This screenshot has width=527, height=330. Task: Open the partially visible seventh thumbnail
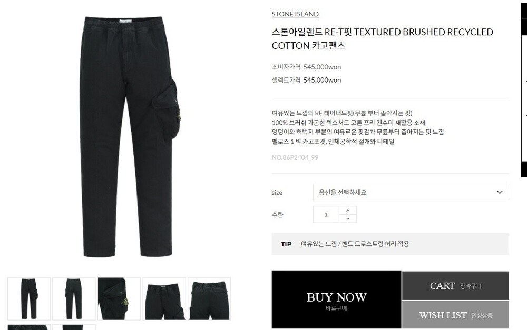click(x=74, y=327)
